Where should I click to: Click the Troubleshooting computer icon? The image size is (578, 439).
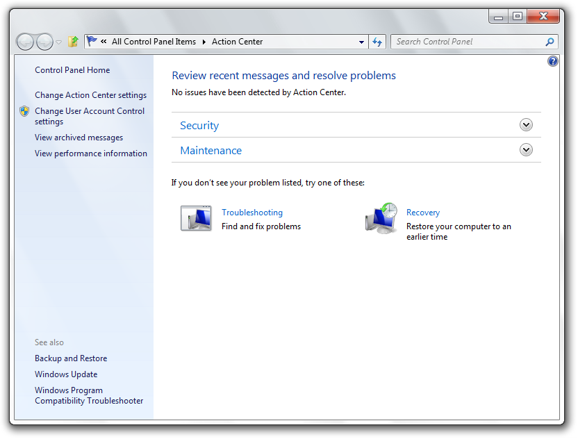click(x=196, y=218)
